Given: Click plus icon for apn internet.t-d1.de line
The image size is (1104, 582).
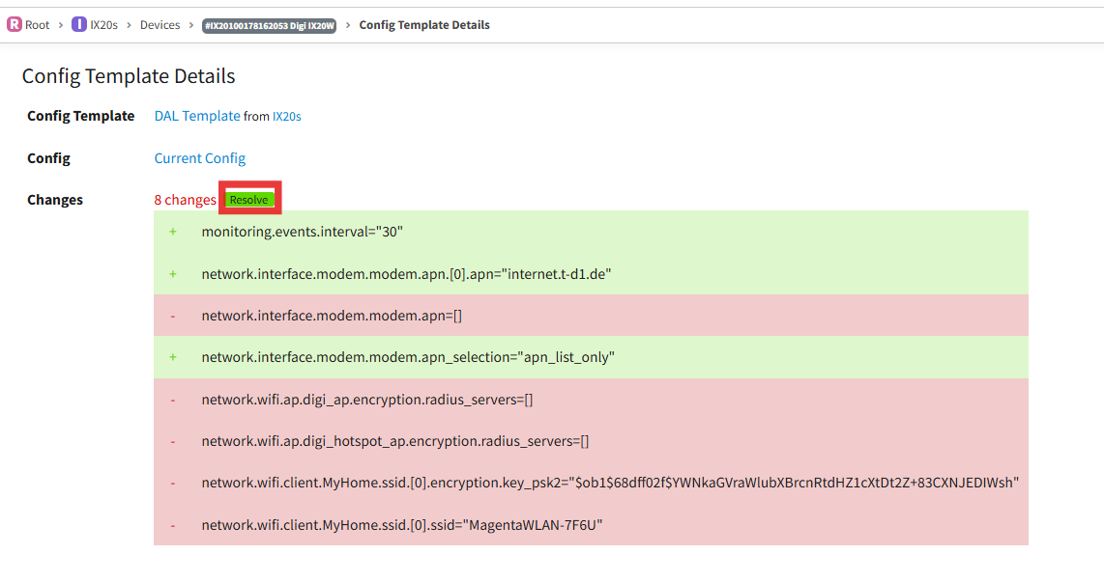Looking at the screenshot, I should click(x=172, y=274).
